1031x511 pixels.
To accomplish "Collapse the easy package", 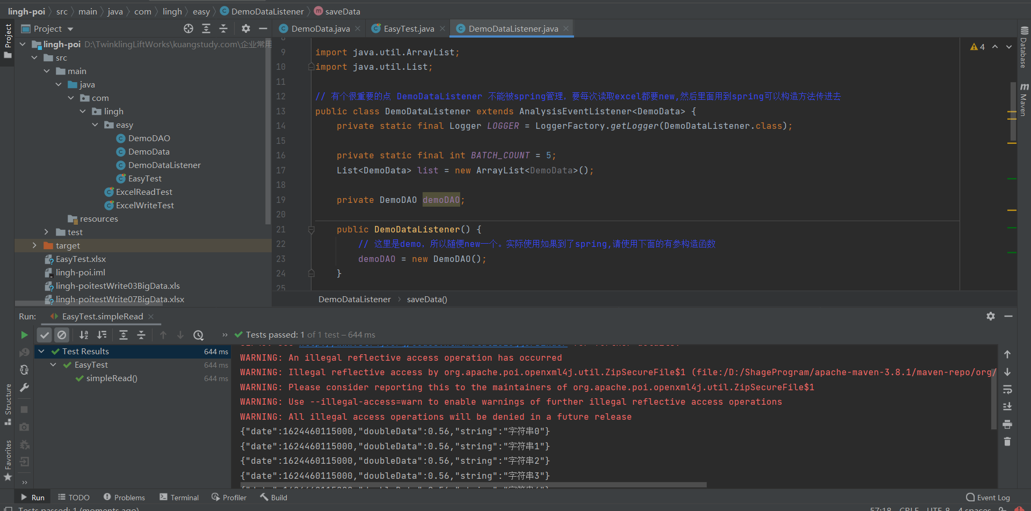I will coord(95,125).
